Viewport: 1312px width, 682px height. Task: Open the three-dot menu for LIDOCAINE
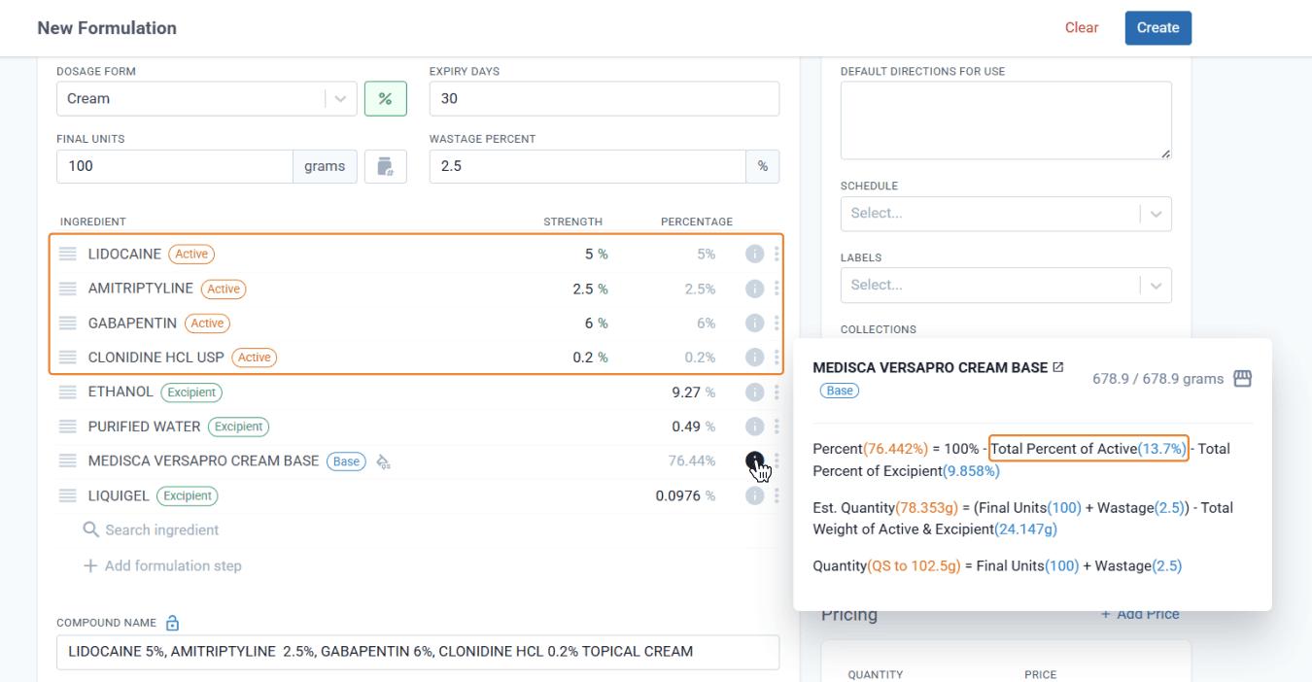(x=777, y=254)
